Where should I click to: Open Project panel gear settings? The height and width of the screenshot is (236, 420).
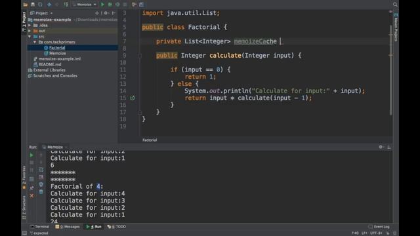(106, 13)
